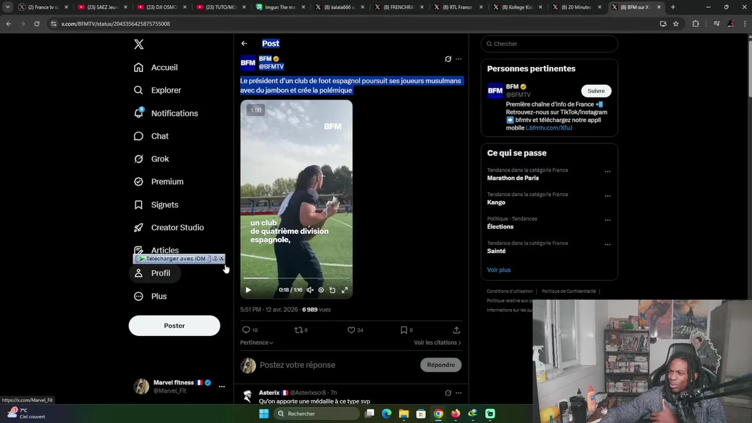Open Grok from the sidebar
752x423 pixels.
(x=151, y=159)
